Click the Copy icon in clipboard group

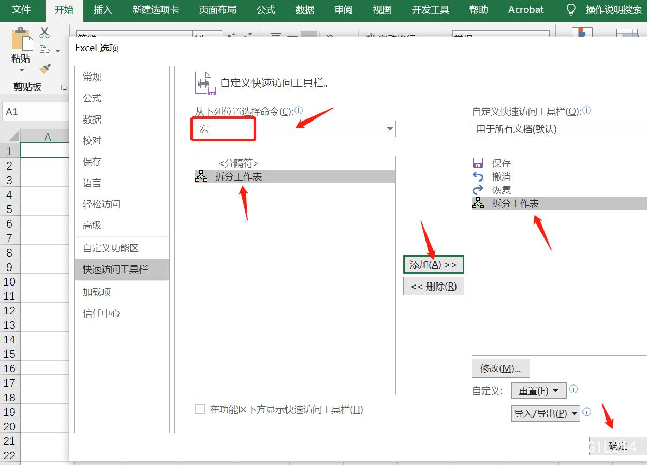pyautogui.click(x=45, y=51)
